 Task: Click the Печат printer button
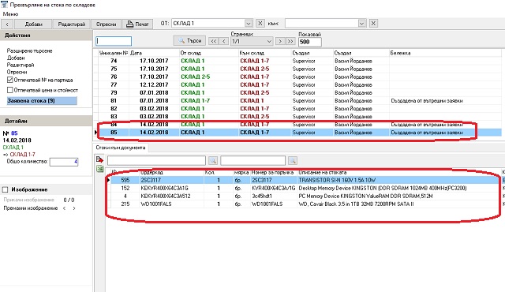137,24
